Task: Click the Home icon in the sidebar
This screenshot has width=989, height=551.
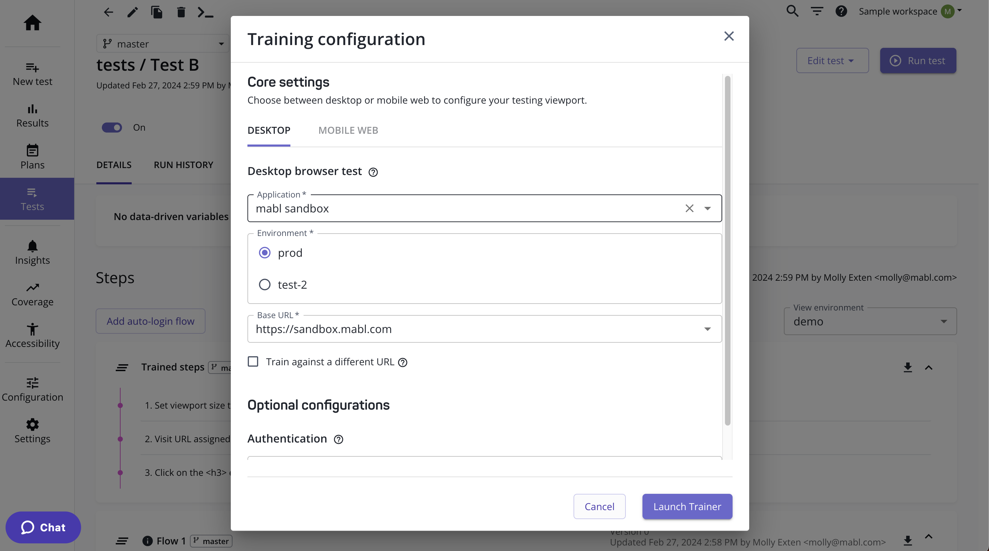Action: pyautogui.click(x=32, y=22)
